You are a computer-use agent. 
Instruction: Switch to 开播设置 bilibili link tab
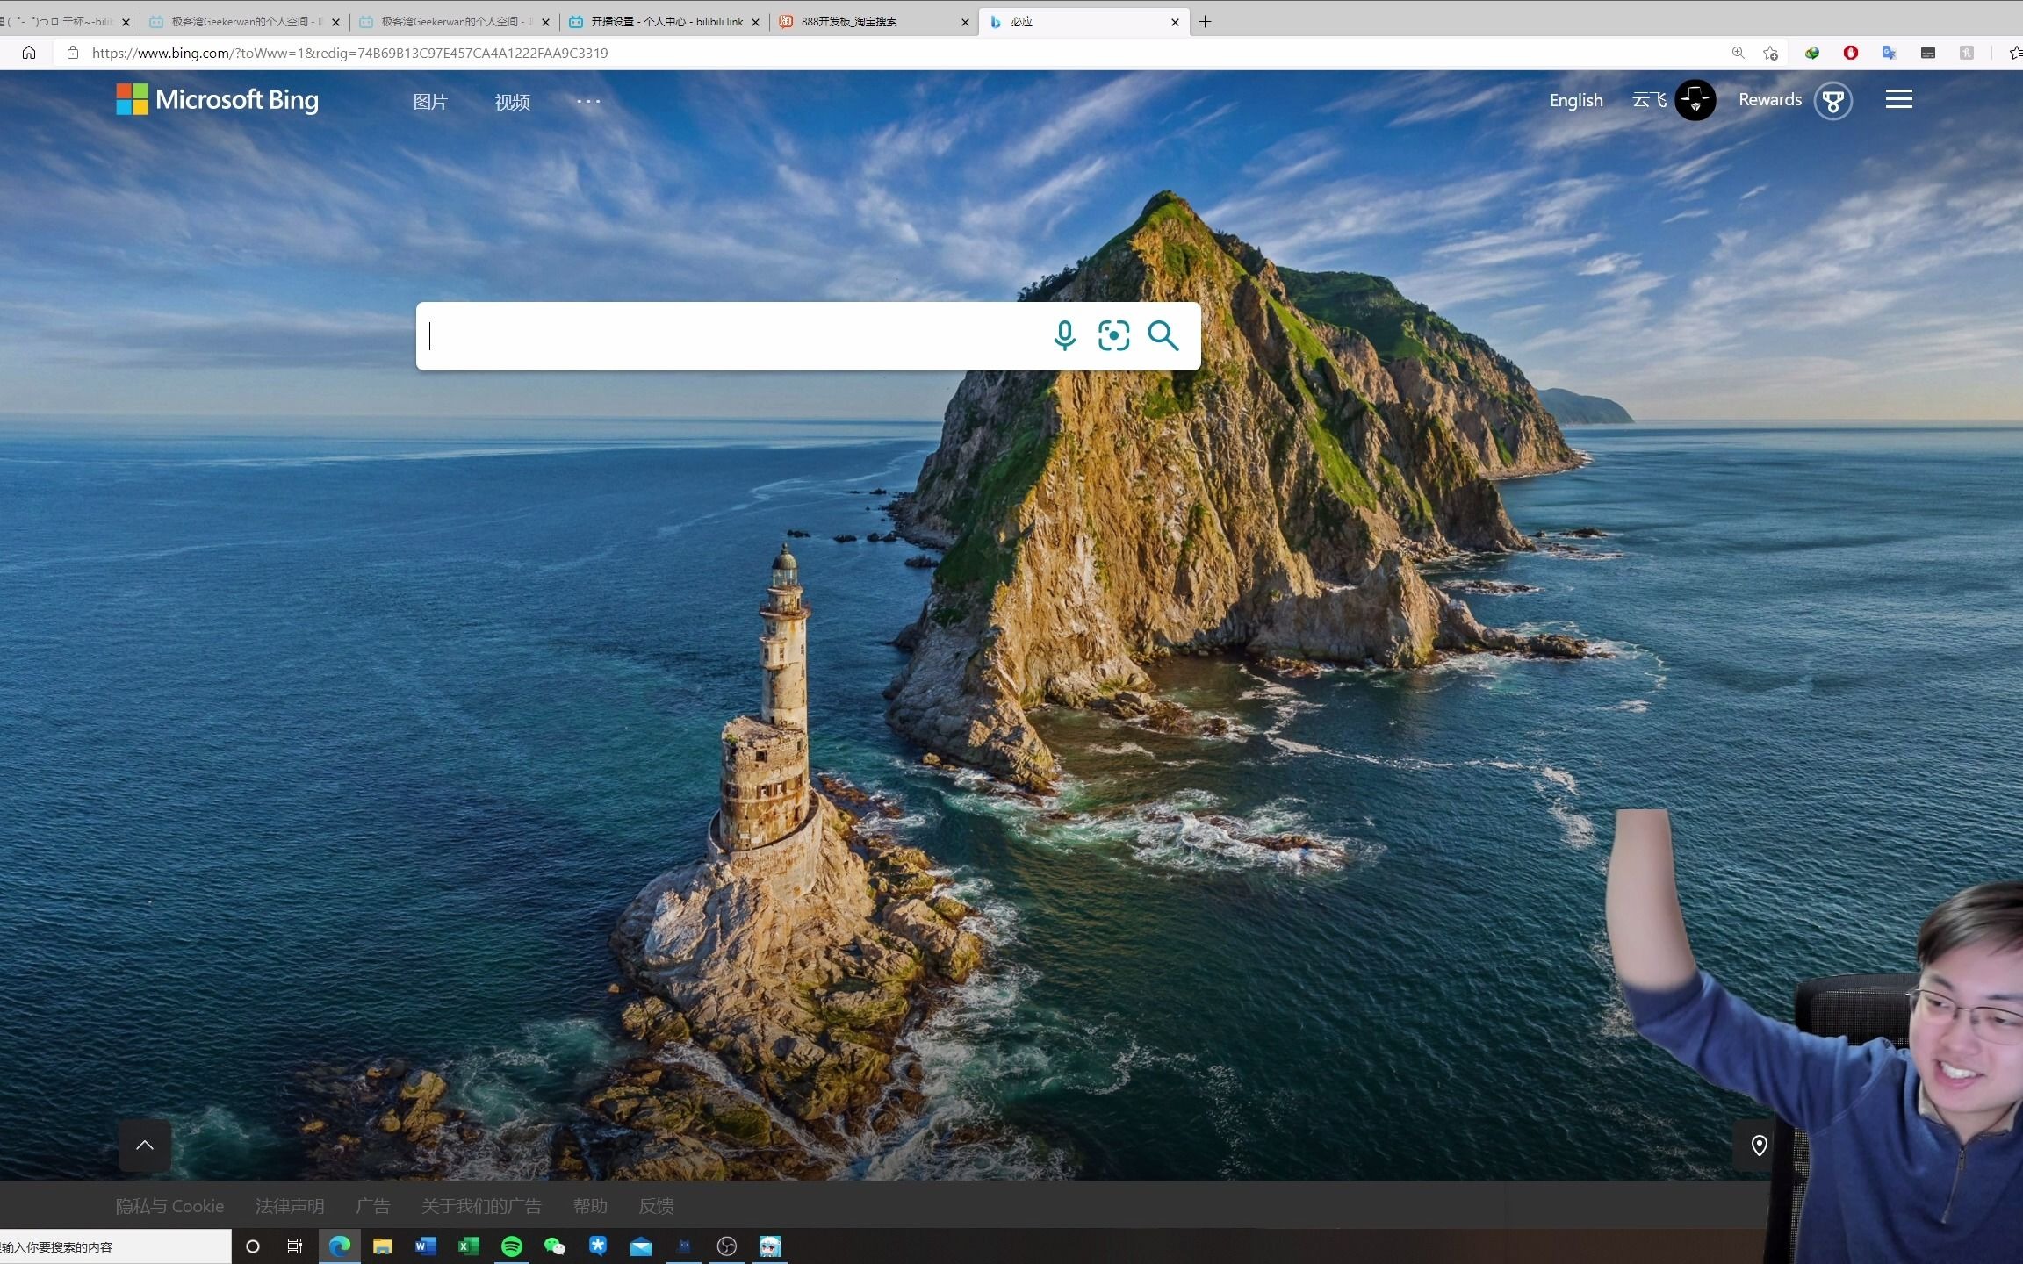click(665, 22)
